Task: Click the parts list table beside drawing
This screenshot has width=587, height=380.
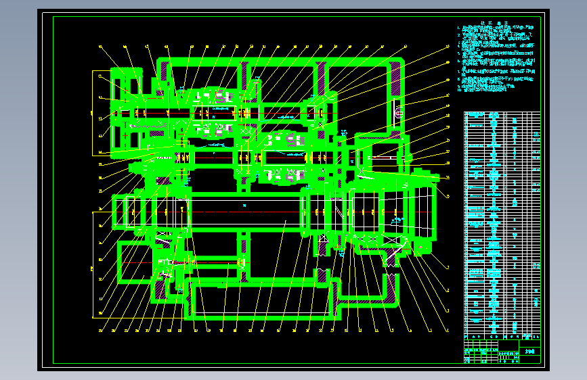Action: (502, 226)
